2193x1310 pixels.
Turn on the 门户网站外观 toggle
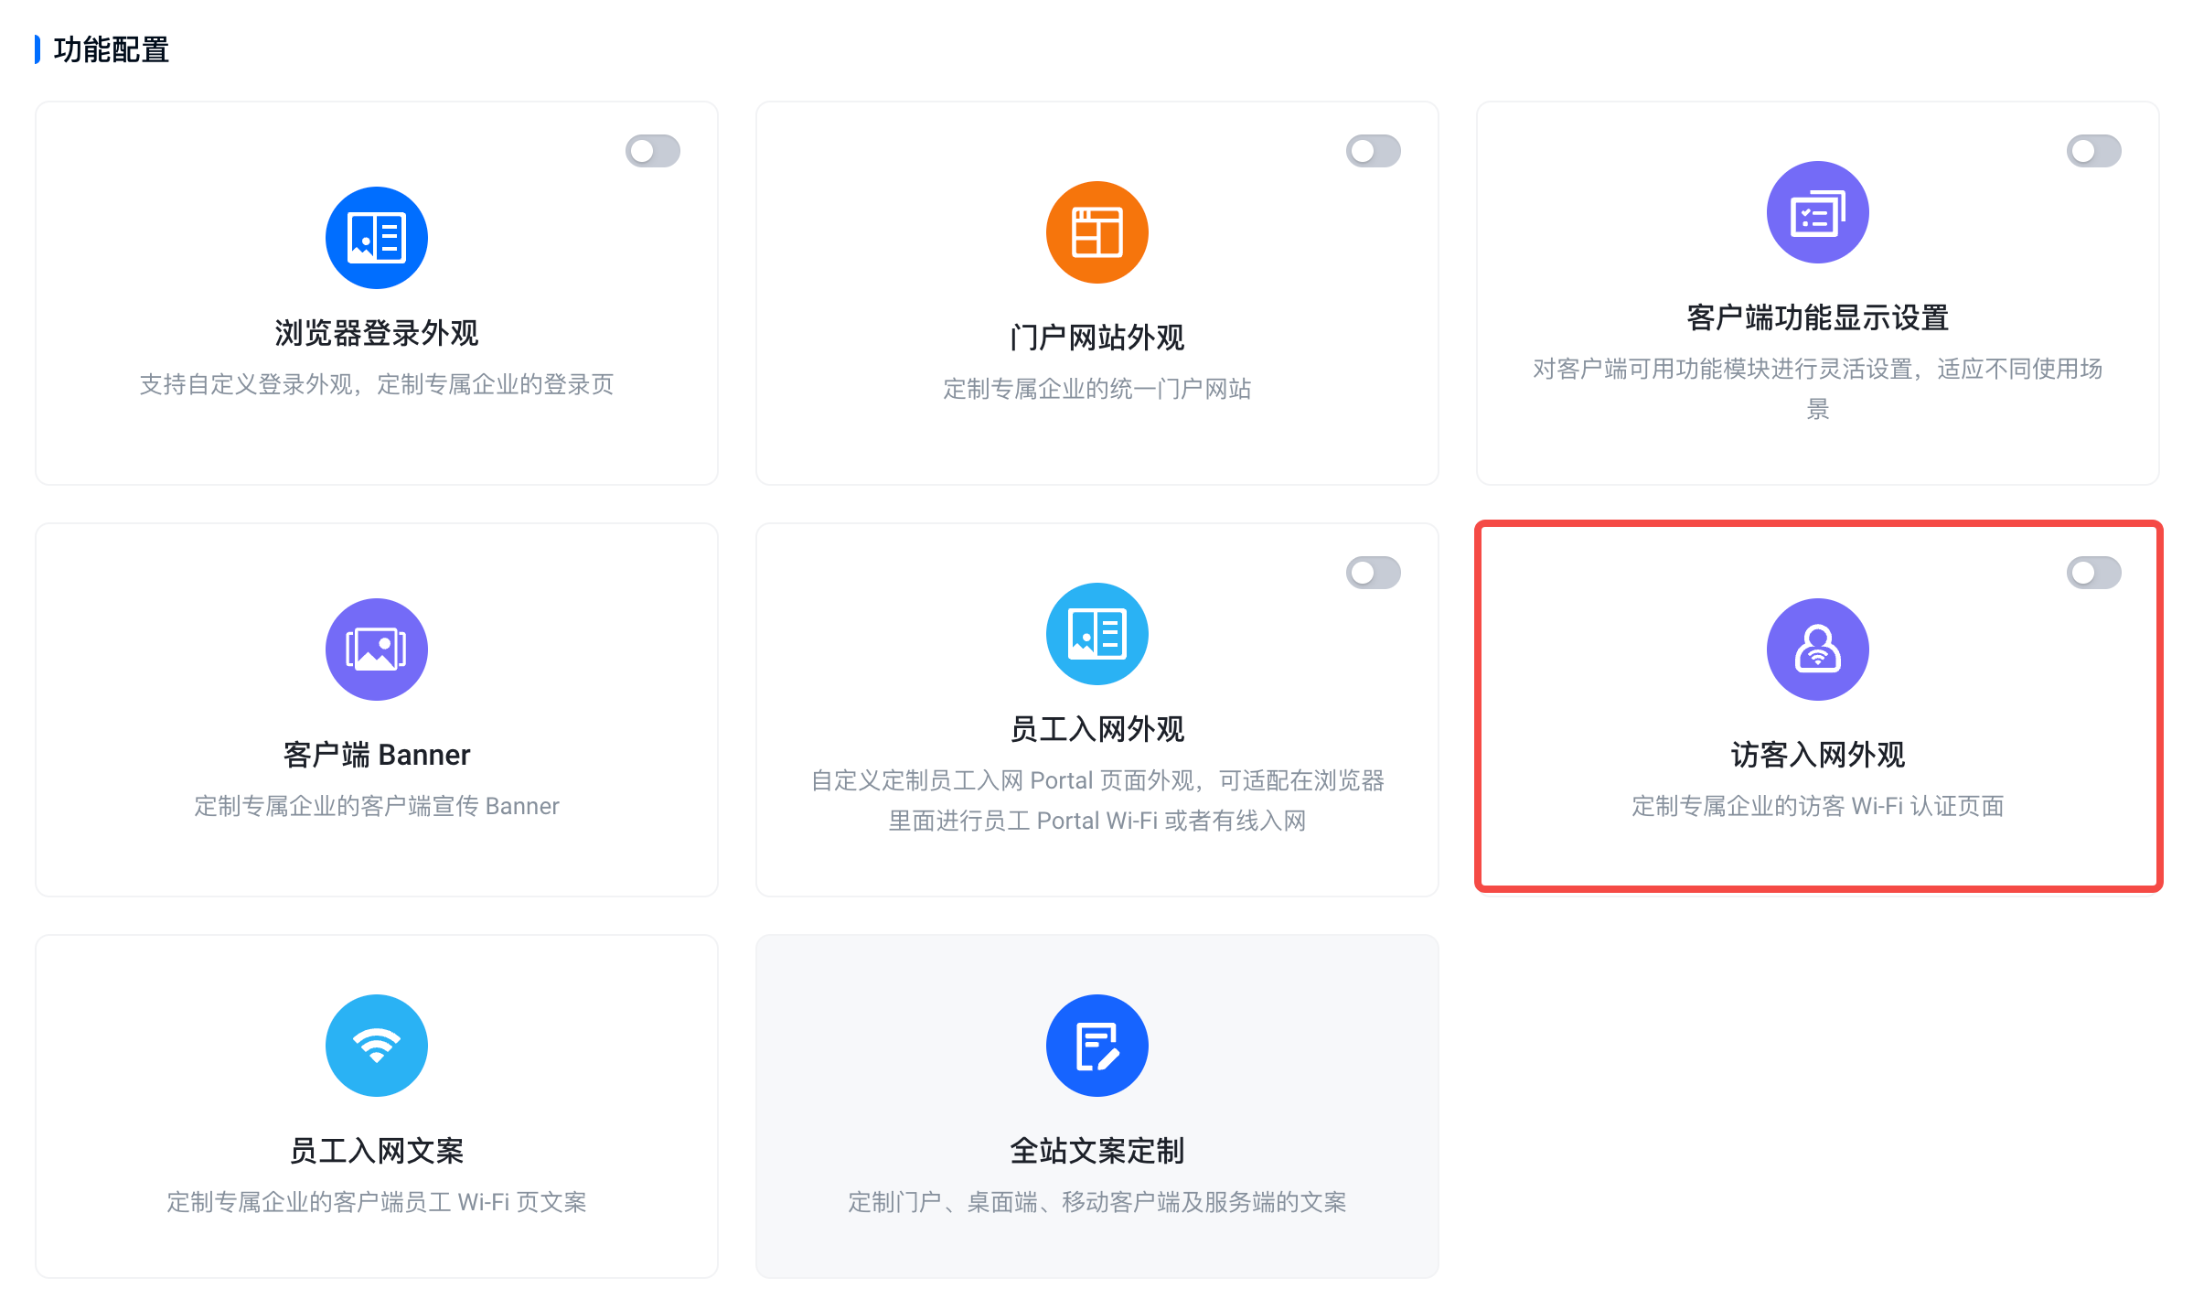pos(1373,151)
